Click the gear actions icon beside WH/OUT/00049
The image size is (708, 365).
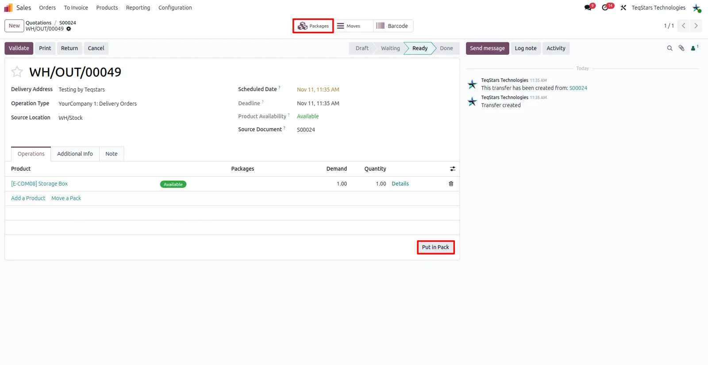69,29
